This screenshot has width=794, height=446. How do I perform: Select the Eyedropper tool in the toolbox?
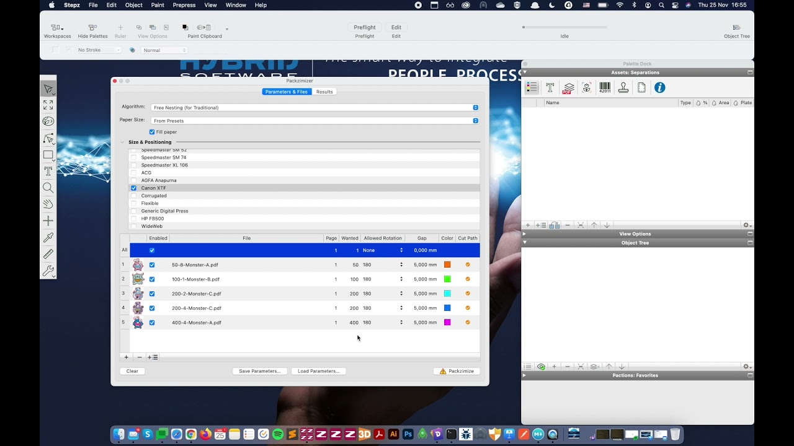[48, 237]
